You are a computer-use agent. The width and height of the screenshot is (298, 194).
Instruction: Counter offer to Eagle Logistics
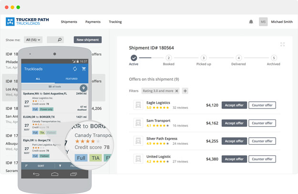coord(262,105)
